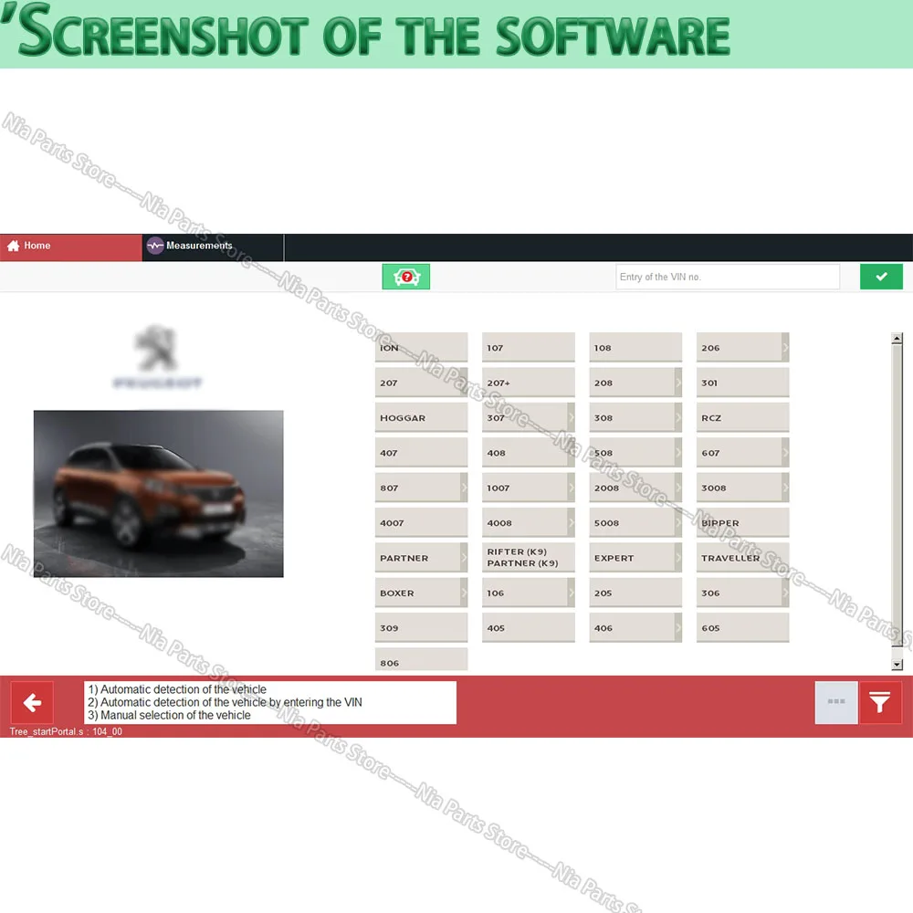Click the green automatic vehicle detection icon
This screenshot has height=913, width=913.
pos(406,277)
